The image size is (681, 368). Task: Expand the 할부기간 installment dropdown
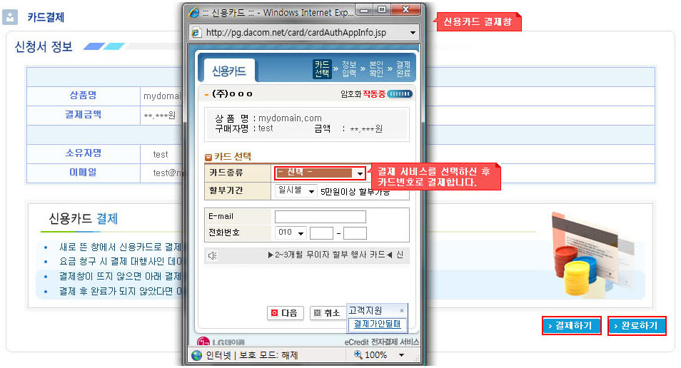(312, 192)
